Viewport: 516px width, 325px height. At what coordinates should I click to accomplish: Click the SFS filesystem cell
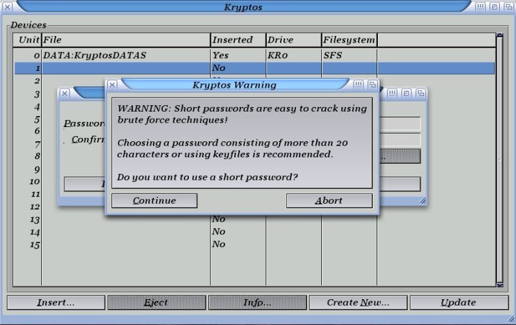point(333,55)
